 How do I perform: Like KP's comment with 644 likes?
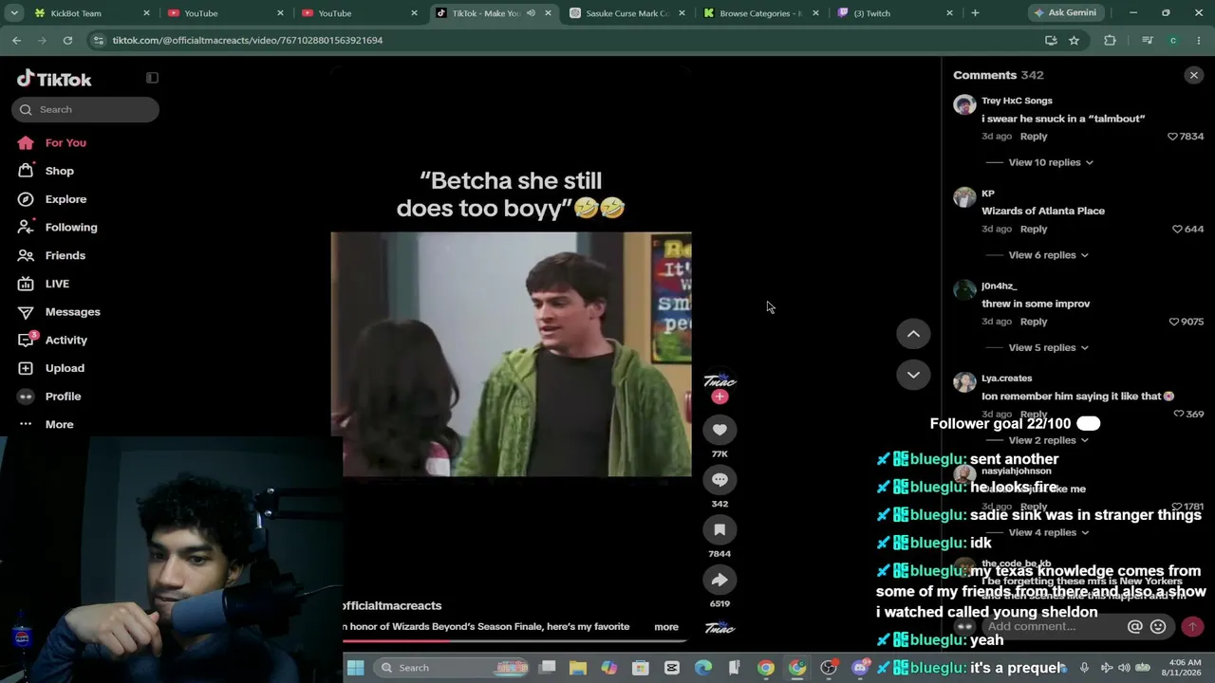[x=1178, y=229]
